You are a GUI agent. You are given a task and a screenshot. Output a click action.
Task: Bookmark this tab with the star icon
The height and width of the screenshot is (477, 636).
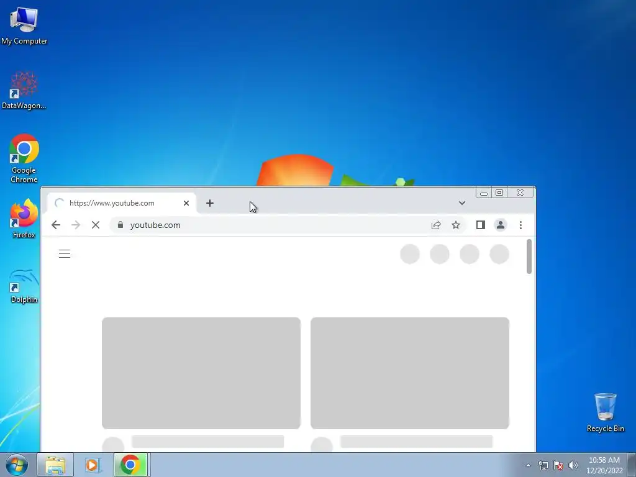click(x=456, y=225)
